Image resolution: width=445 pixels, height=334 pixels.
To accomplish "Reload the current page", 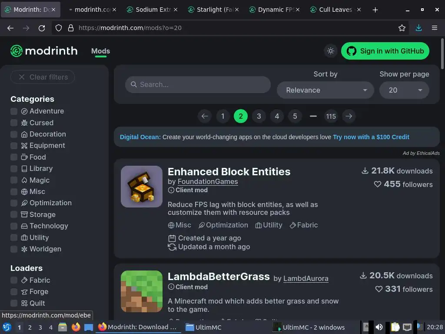I will (x=42, y=28).
